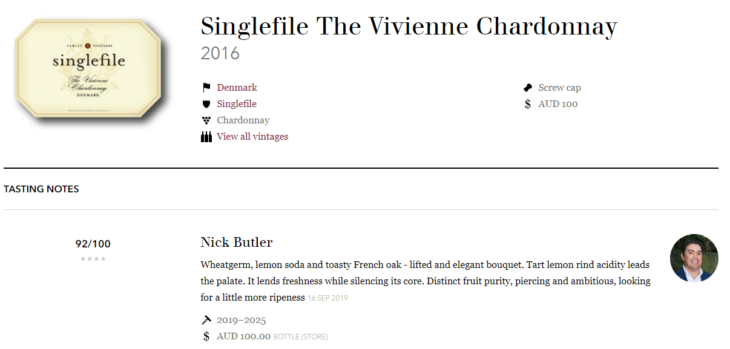Click the shield icon beside Singlefile
Screen dimensions: 730x349
(x=206, y=104)
